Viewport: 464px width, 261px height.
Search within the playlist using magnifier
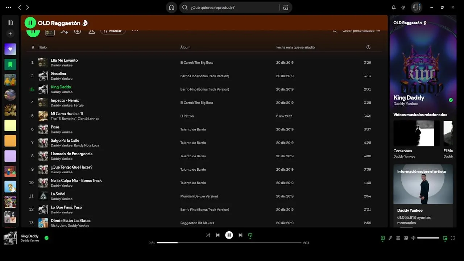(x=335, y=31)
